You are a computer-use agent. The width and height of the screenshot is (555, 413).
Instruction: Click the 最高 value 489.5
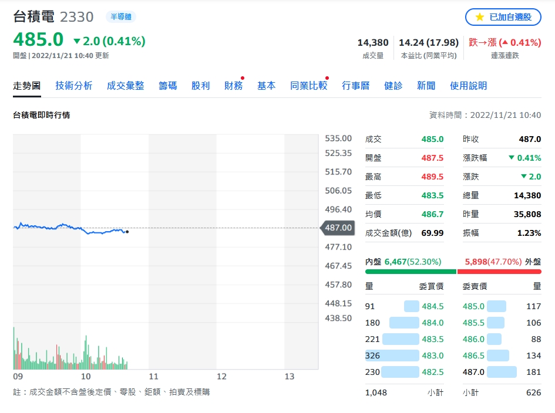[x=432, y=177]
